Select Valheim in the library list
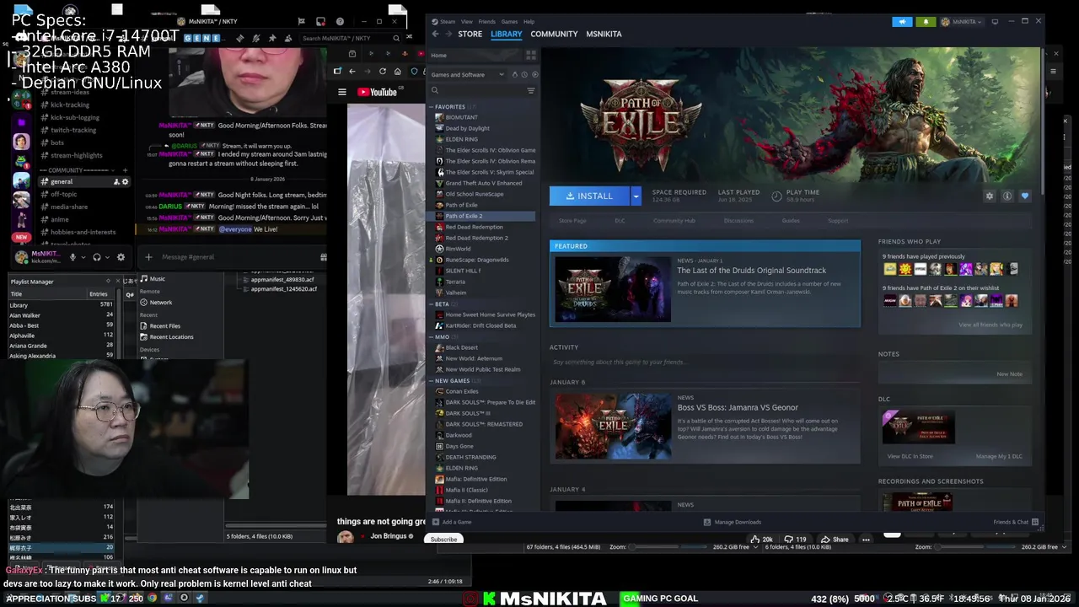The image size is (1079, 607). point(455,293)
